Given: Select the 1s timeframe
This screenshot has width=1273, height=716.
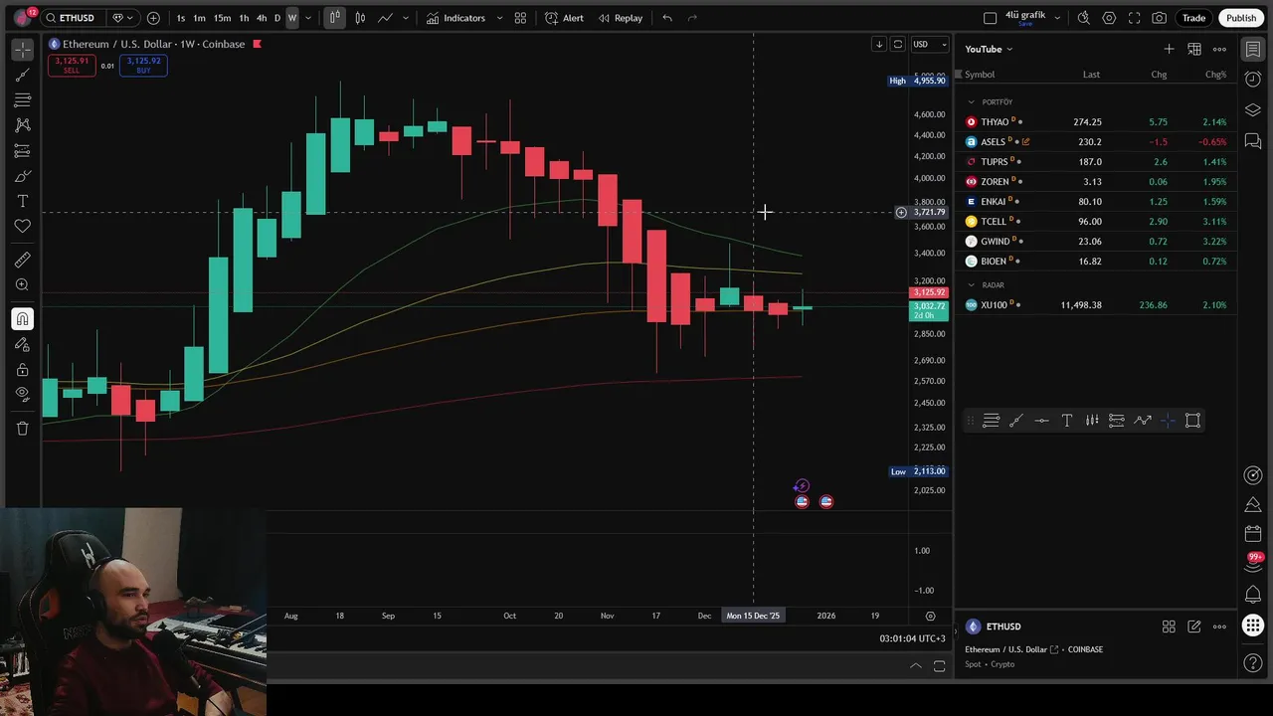Looking at the screenshot, I should pyautogui.click(x=180, y=18).
